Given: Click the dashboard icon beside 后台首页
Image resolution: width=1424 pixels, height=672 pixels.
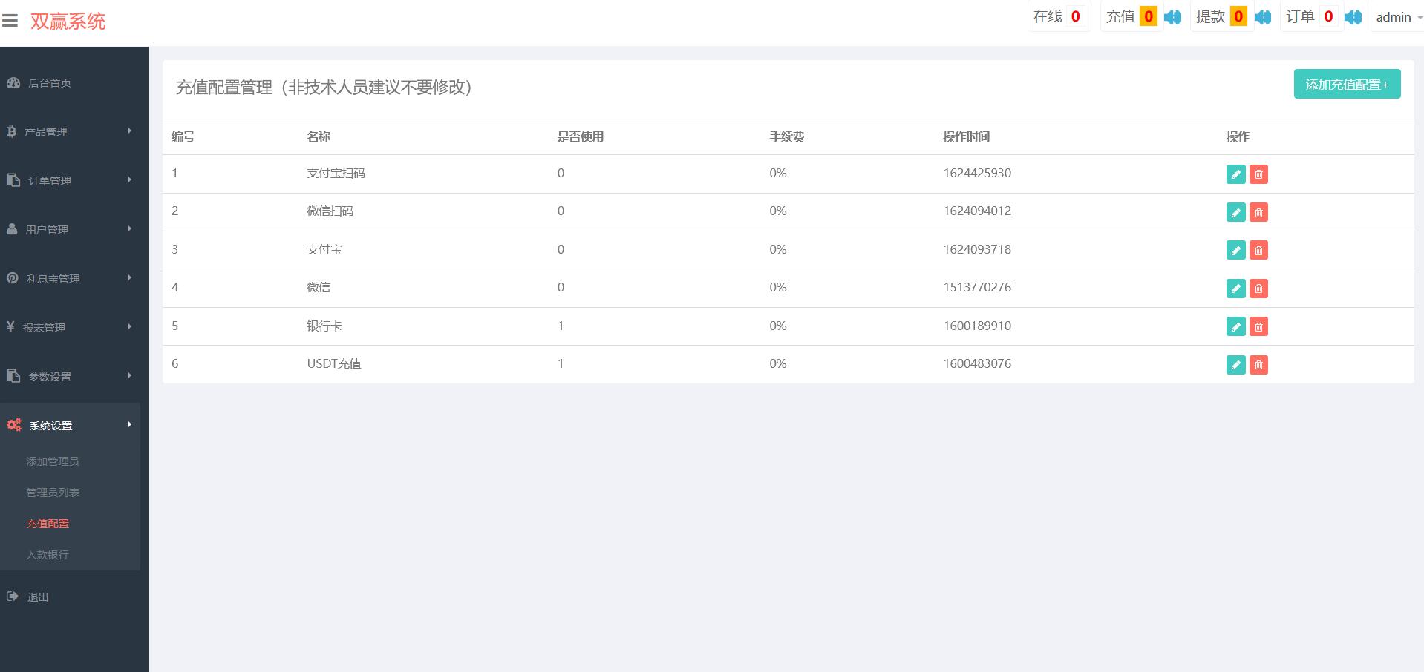Looking at the screenshot, I should click(13, 82).
